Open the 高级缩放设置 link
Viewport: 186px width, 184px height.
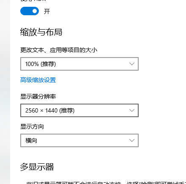pyautogui.click(x=38, y=80)
